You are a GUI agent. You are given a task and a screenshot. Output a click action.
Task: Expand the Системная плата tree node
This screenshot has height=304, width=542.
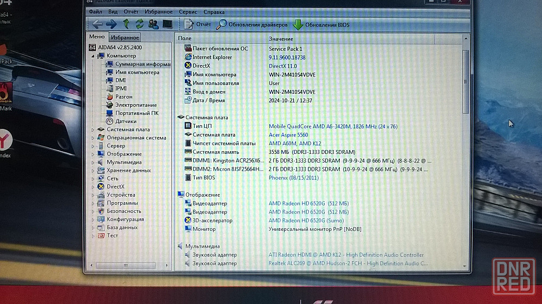(x=93, y=130)
